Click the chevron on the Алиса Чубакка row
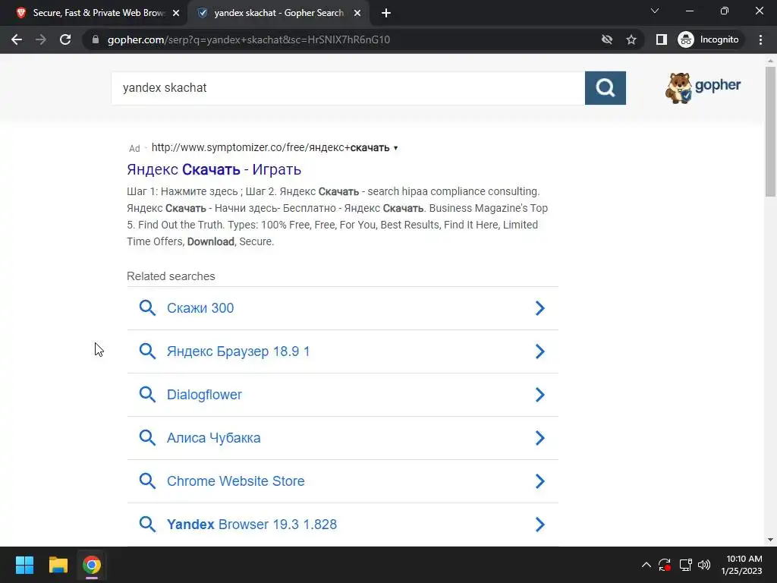The width and height of the screenshot is (777, 583). 540,438
